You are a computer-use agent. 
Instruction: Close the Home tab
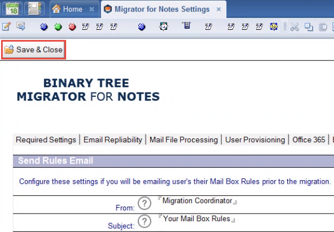[x=92, y=9]
